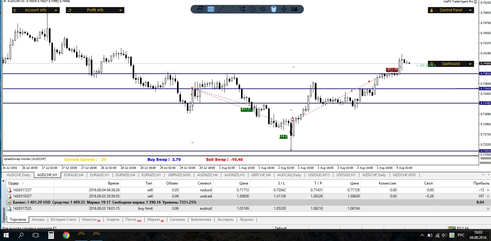Image resolution: width=491 pixels, height=241 pixels.
Task: Click the first MetaTrader taskbar icon
Action: point(81,235)
